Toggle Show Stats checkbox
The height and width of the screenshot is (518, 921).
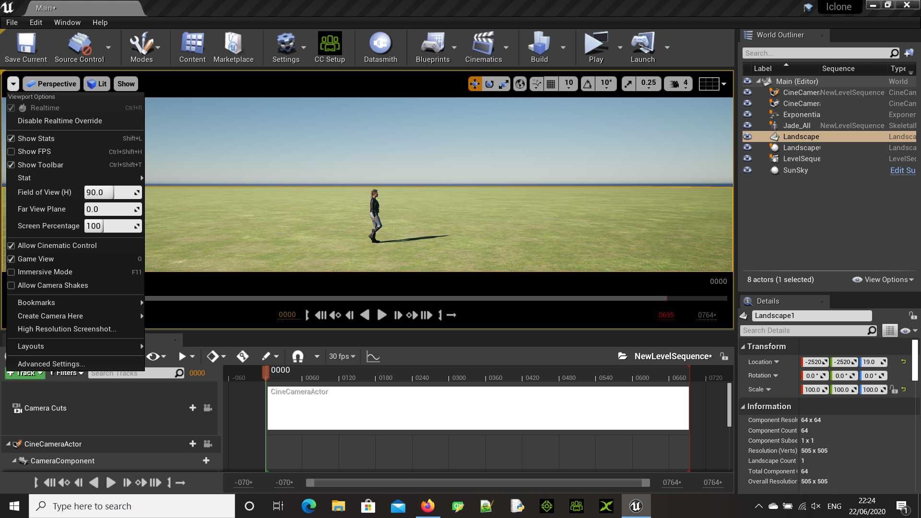click(x=11, y=139)
